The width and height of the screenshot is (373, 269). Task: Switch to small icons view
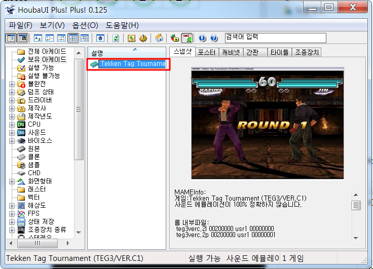coord(50,38)
